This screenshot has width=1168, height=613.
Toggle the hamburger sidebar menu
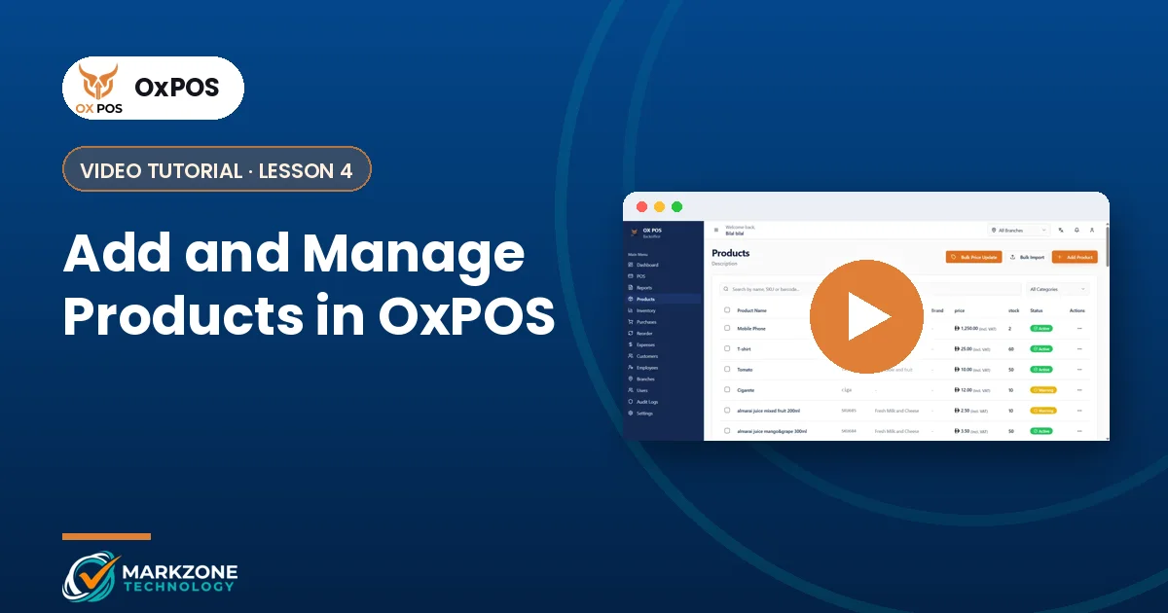(716, 231)
